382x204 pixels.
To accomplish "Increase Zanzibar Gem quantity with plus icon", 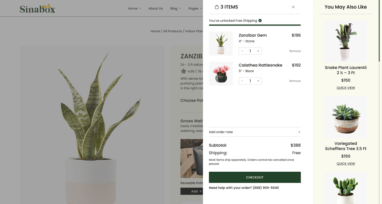I will 258,51.
